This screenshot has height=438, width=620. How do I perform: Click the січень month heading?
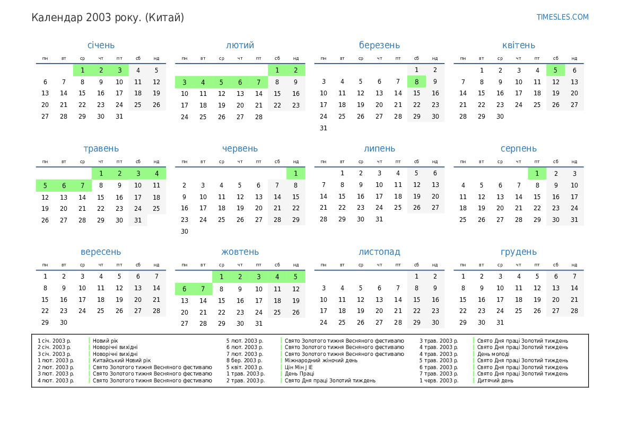coord(101,46)
